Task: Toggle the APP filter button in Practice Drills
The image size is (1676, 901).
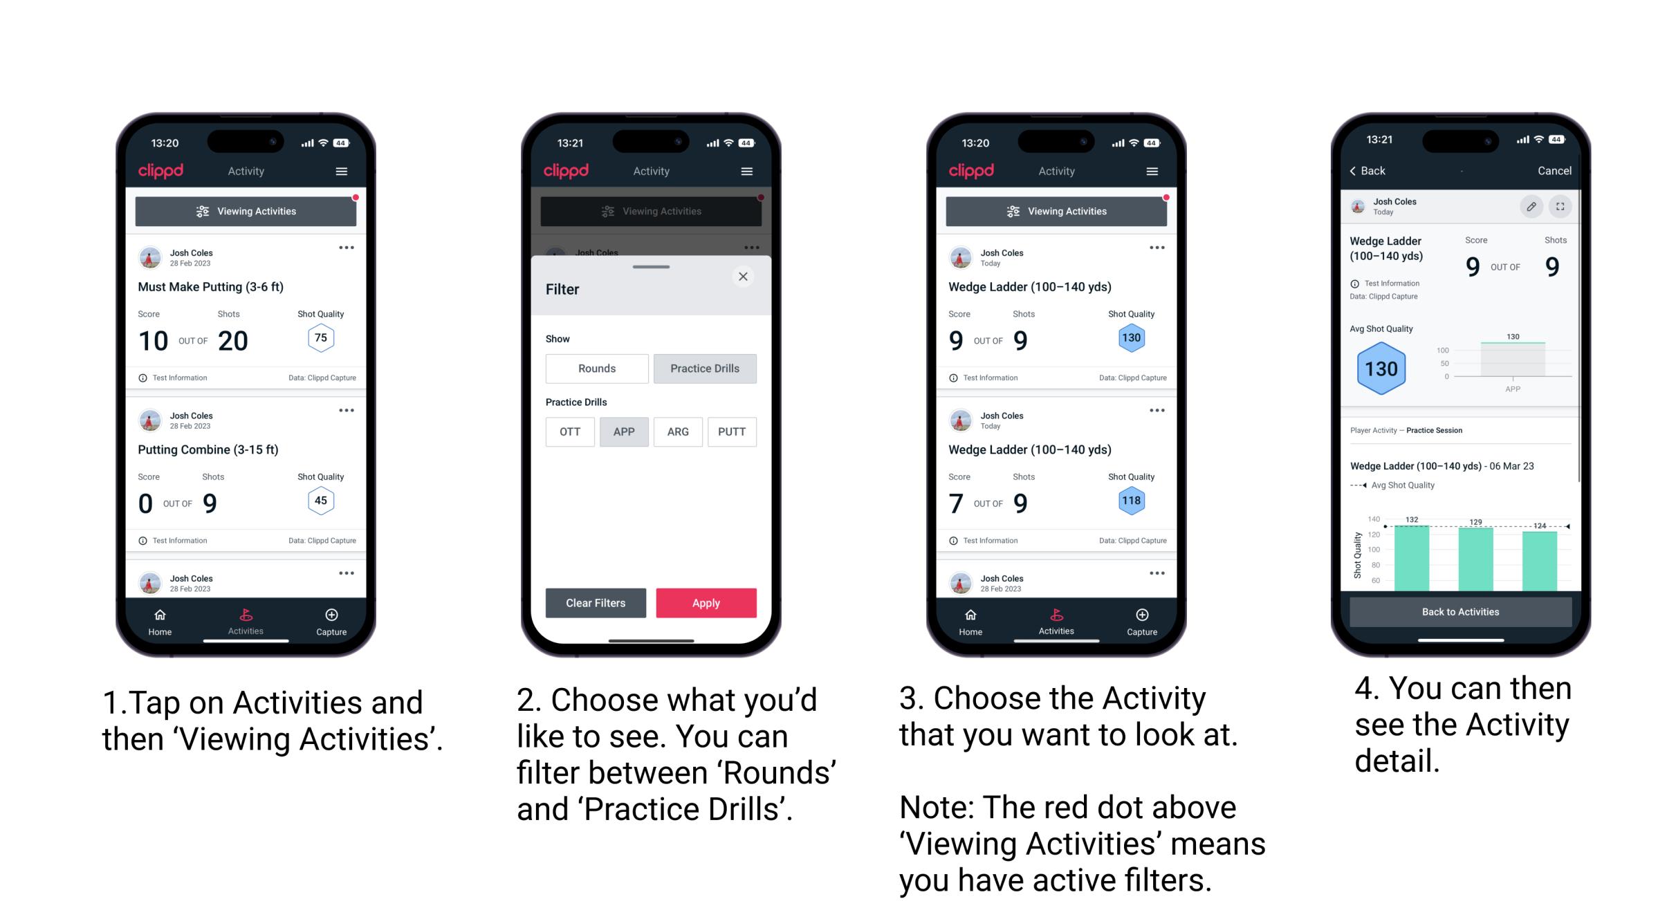Action: point(625,431)
